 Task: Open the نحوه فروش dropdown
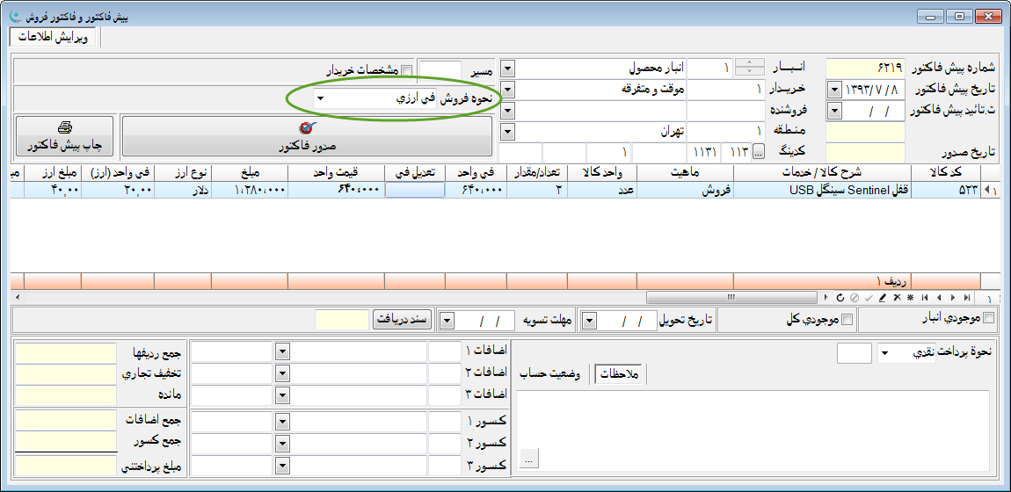pos(319,99)
